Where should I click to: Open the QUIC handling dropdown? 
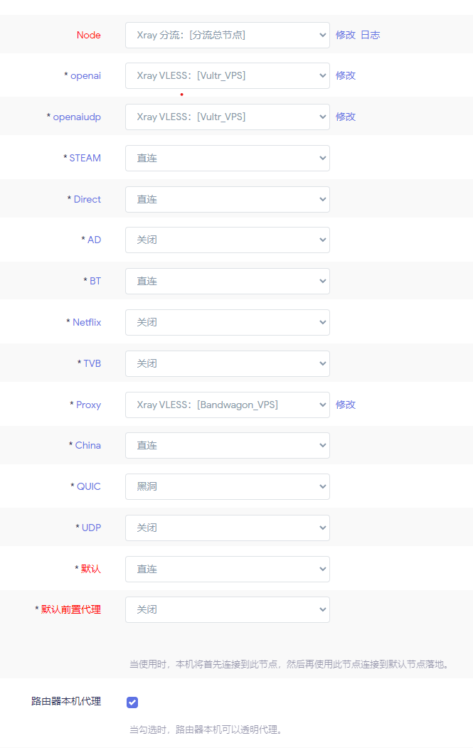(227, 486)
